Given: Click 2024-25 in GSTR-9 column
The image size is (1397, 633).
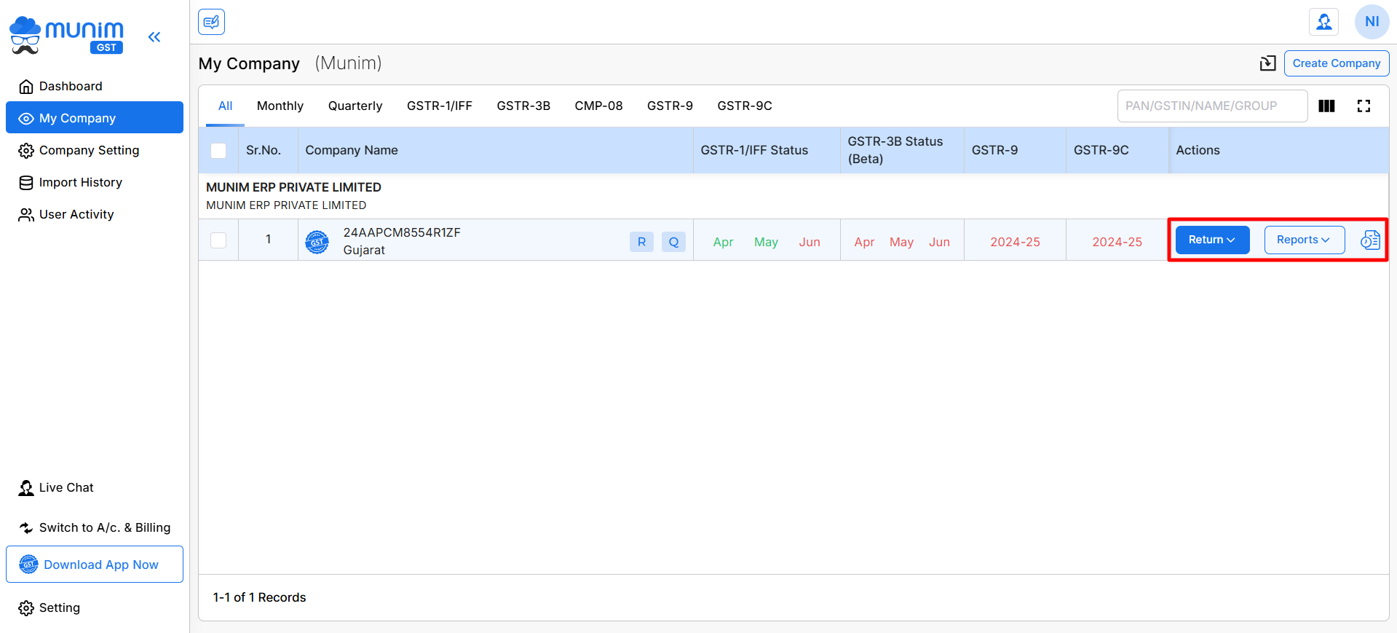Looking at the screenshot, I should (x=1015, y=242).
